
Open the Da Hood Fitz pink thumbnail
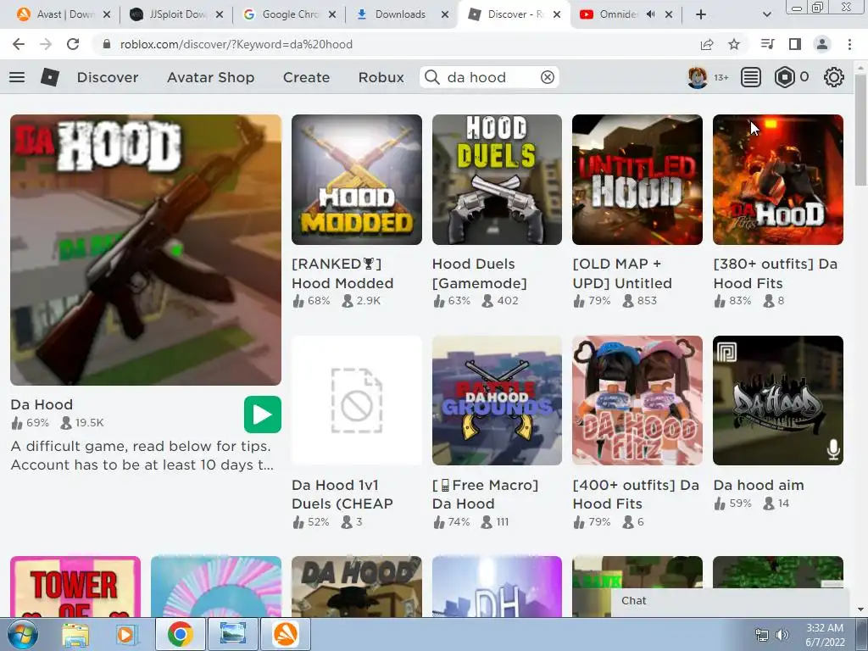tap(637, 400)
